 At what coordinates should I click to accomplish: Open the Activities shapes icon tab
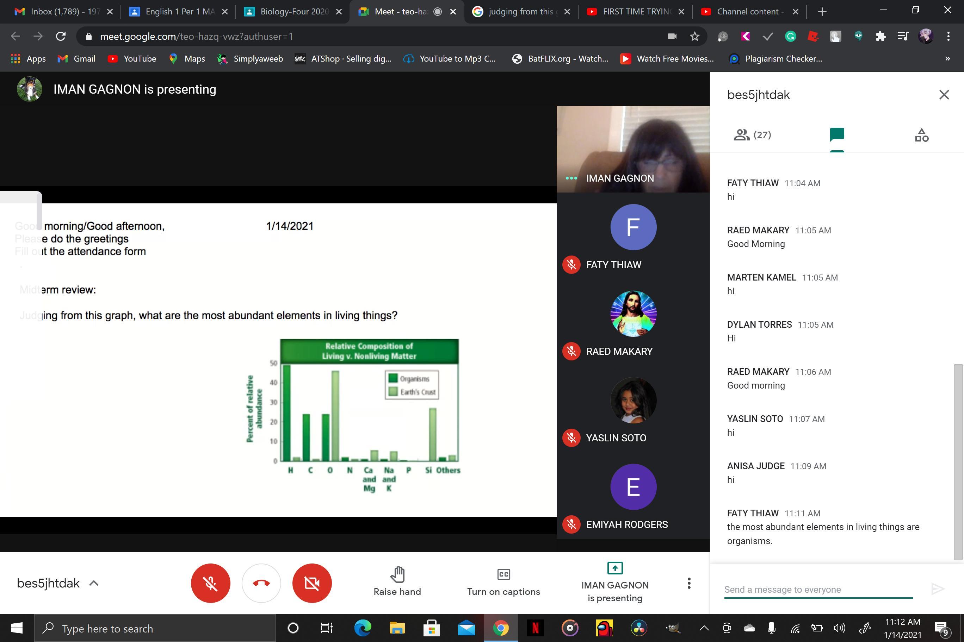tap(921, 135)
